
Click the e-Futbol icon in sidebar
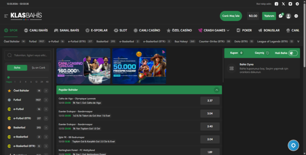9,109
